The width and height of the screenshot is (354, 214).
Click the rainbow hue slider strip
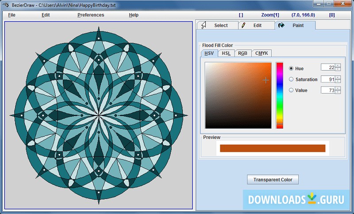[280, 95]
